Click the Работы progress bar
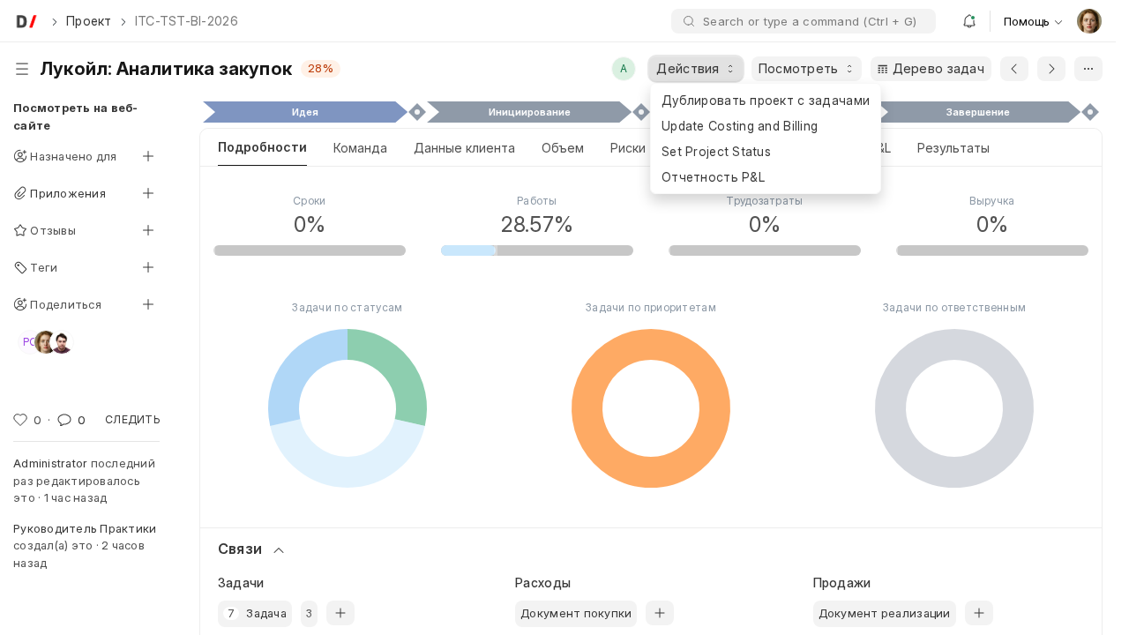Image resolution: width=1129 pixels, height=635 pixels. (x=537, y=250)
